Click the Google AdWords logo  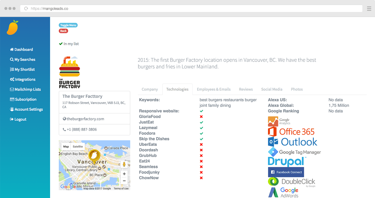click(x=283, y=192)
